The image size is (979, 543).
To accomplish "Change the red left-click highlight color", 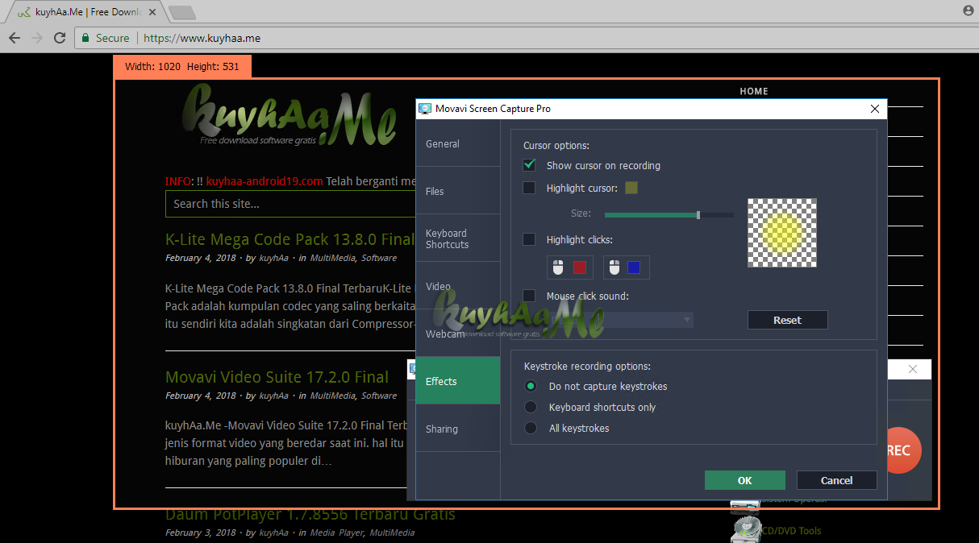I will tap(579, 267).
